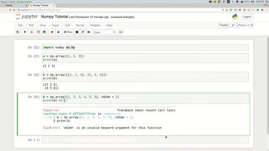269x151 pixels.
Task: Click the In [2] code cell
Action: click(x=145, y=58)
